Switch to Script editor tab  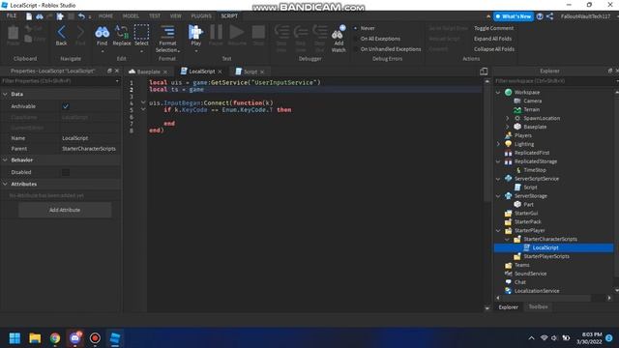[250, 72]
